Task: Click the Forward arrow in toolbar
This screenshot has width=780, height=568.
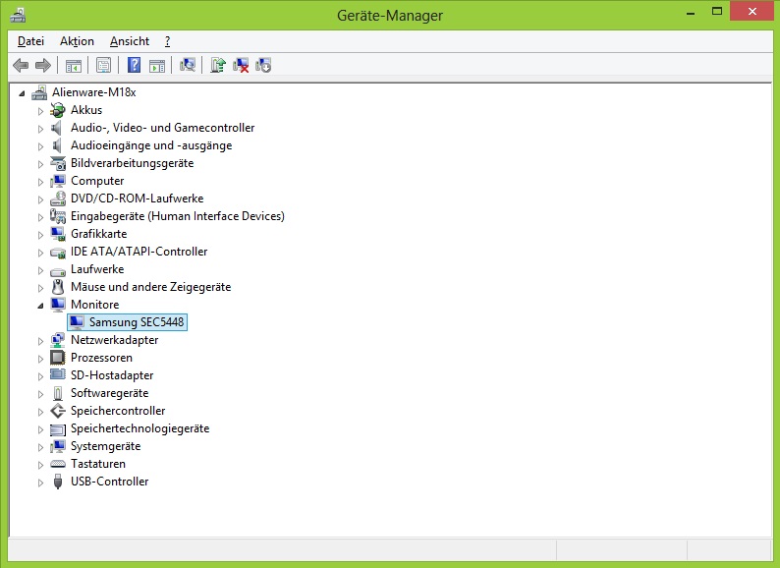Action: [42, 65]
